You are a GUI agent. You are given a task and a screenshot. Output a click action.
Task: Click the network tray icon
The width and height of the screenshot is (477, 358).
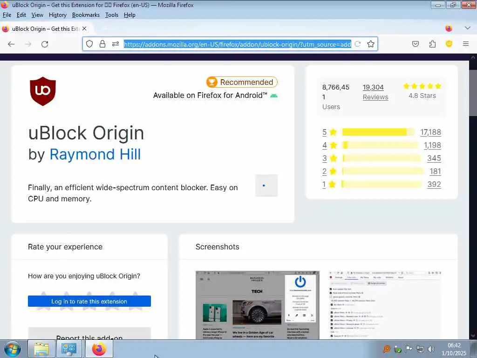point(420,349)
